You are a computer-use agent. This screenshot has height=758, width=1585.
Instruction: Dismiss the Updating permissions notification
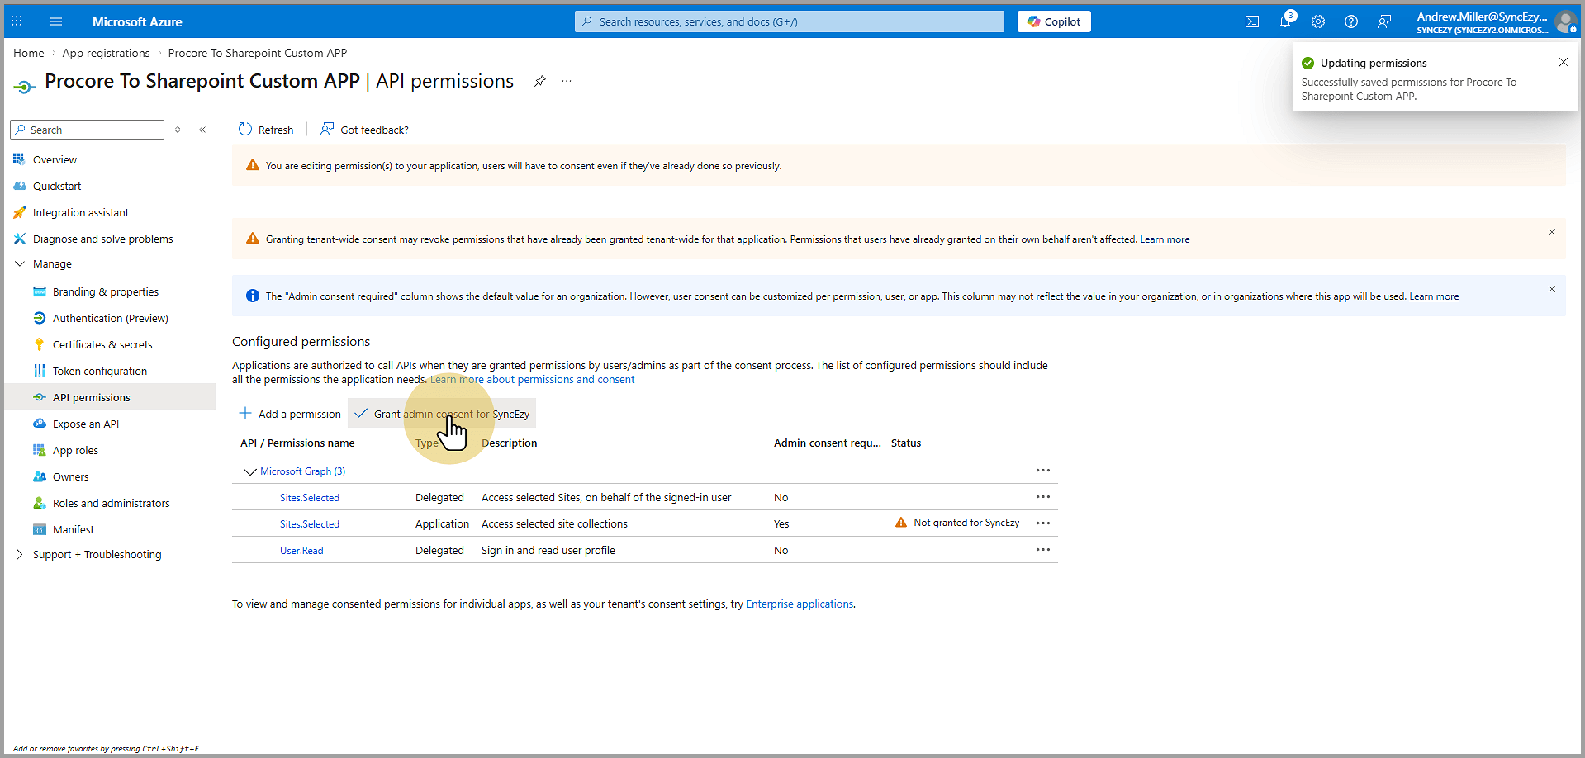point(1563,63)
